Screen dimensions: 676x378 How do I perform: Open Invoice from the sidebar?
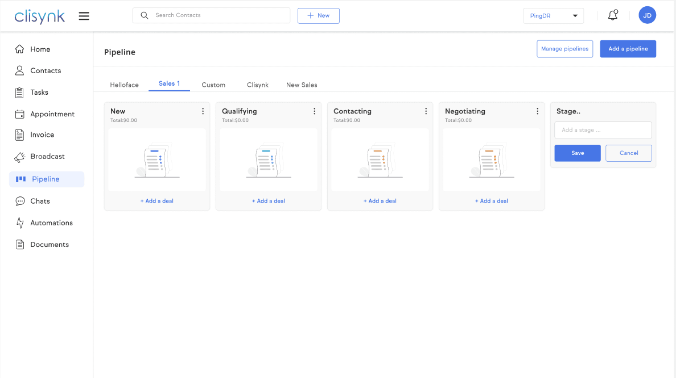(42, 135)
